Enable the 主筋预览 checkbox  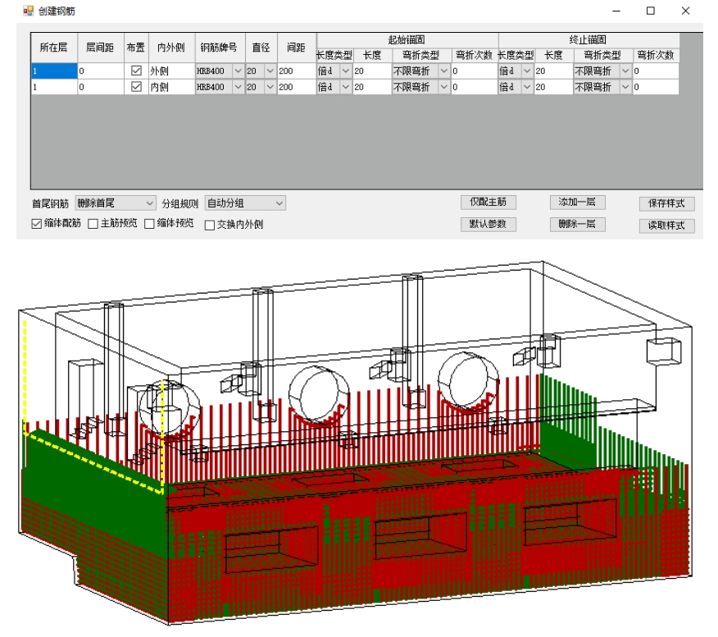(93, 224)
